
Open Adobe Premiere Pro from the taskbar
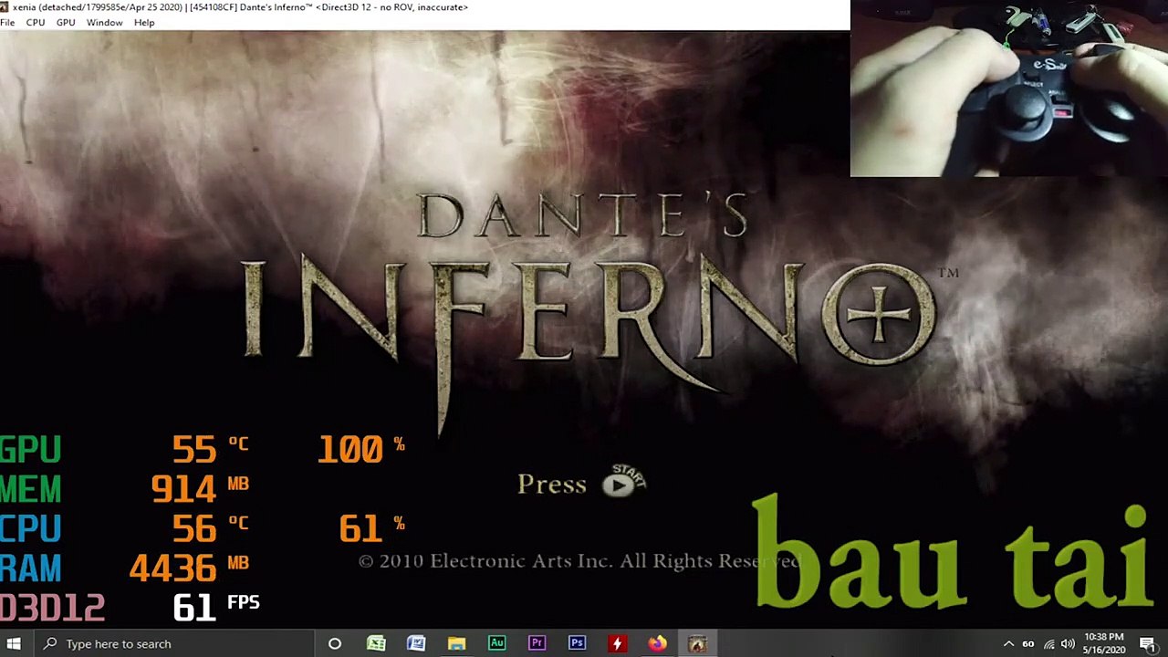(537, 644)
